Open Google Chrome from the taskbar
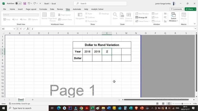This screenshot has width=198, height=111. (x=81, y=108)
